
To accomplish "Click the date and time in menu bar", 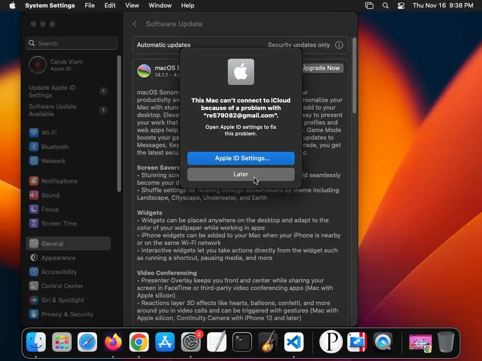I will coord(443,6).
